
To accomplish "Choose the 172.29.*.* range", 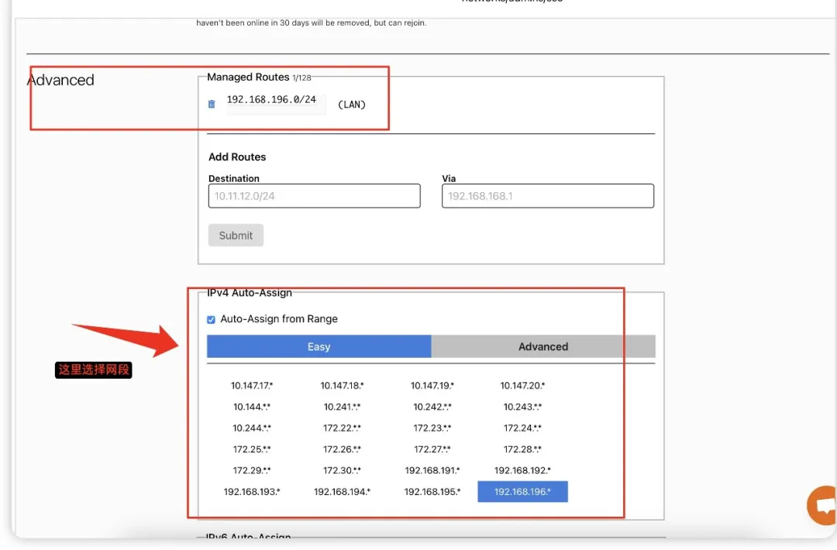I will click(252, 470).
